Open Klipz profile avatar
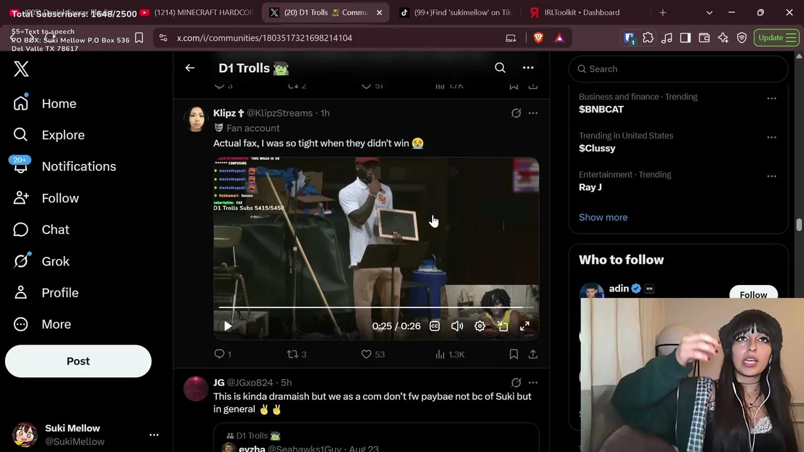804x452 pixels. (x=195, y=119)
